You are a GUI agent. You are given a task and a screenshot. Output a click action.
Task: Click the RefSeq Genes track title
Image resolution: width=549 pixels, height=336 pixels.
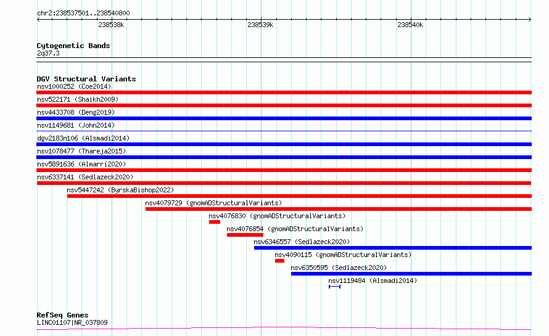62,316
